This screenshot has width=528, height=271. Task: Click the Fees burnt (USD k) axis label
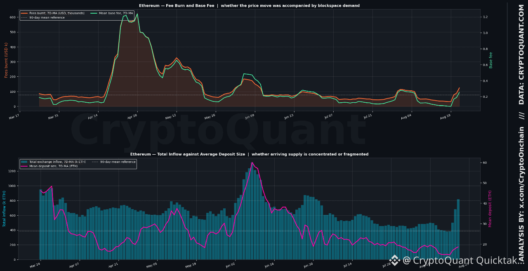click(x=6, y=60)
